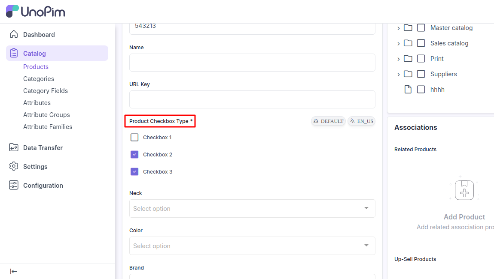This screenshot has width=494, height=279.
Task: Click the Configuration sliders icon
Action: [14, 185]
